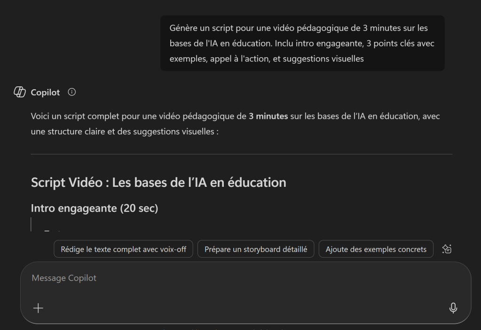Select the heading "Script Vidéo : Les bases de l'IA"
The height and width of the screenshot is (330, 481).
point(158,183)
